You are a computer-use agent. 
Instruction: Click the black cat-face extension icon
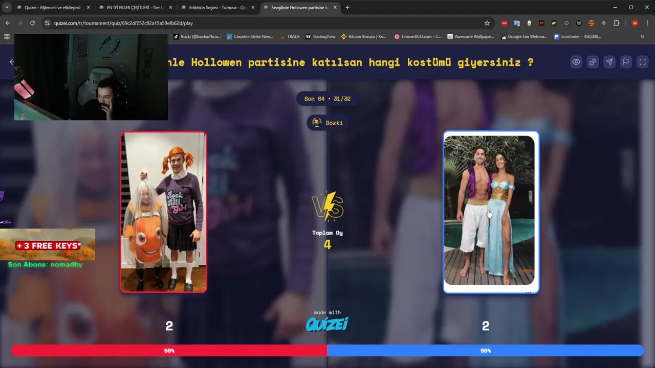pyautogui.click(x=579, y=23)
